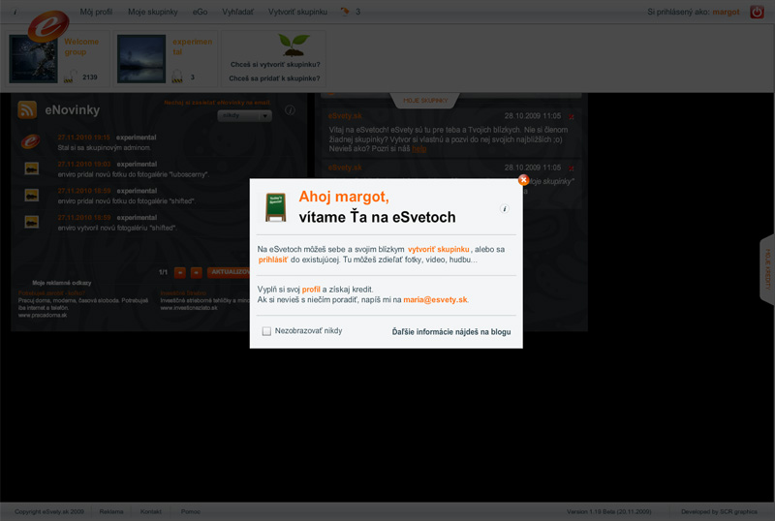Select the "eGo" menu item
Viewport: 775px width, 521px height.
[200, 12]
